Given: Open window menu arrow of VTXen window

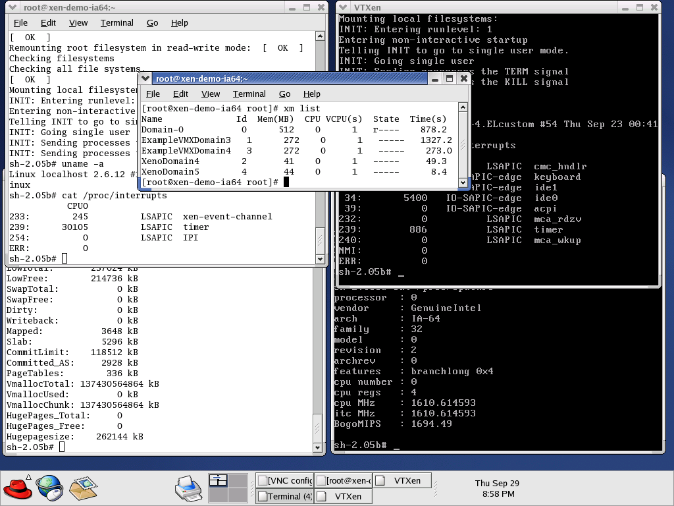Looking at the screenshot, I should click(x=344, y=7).
